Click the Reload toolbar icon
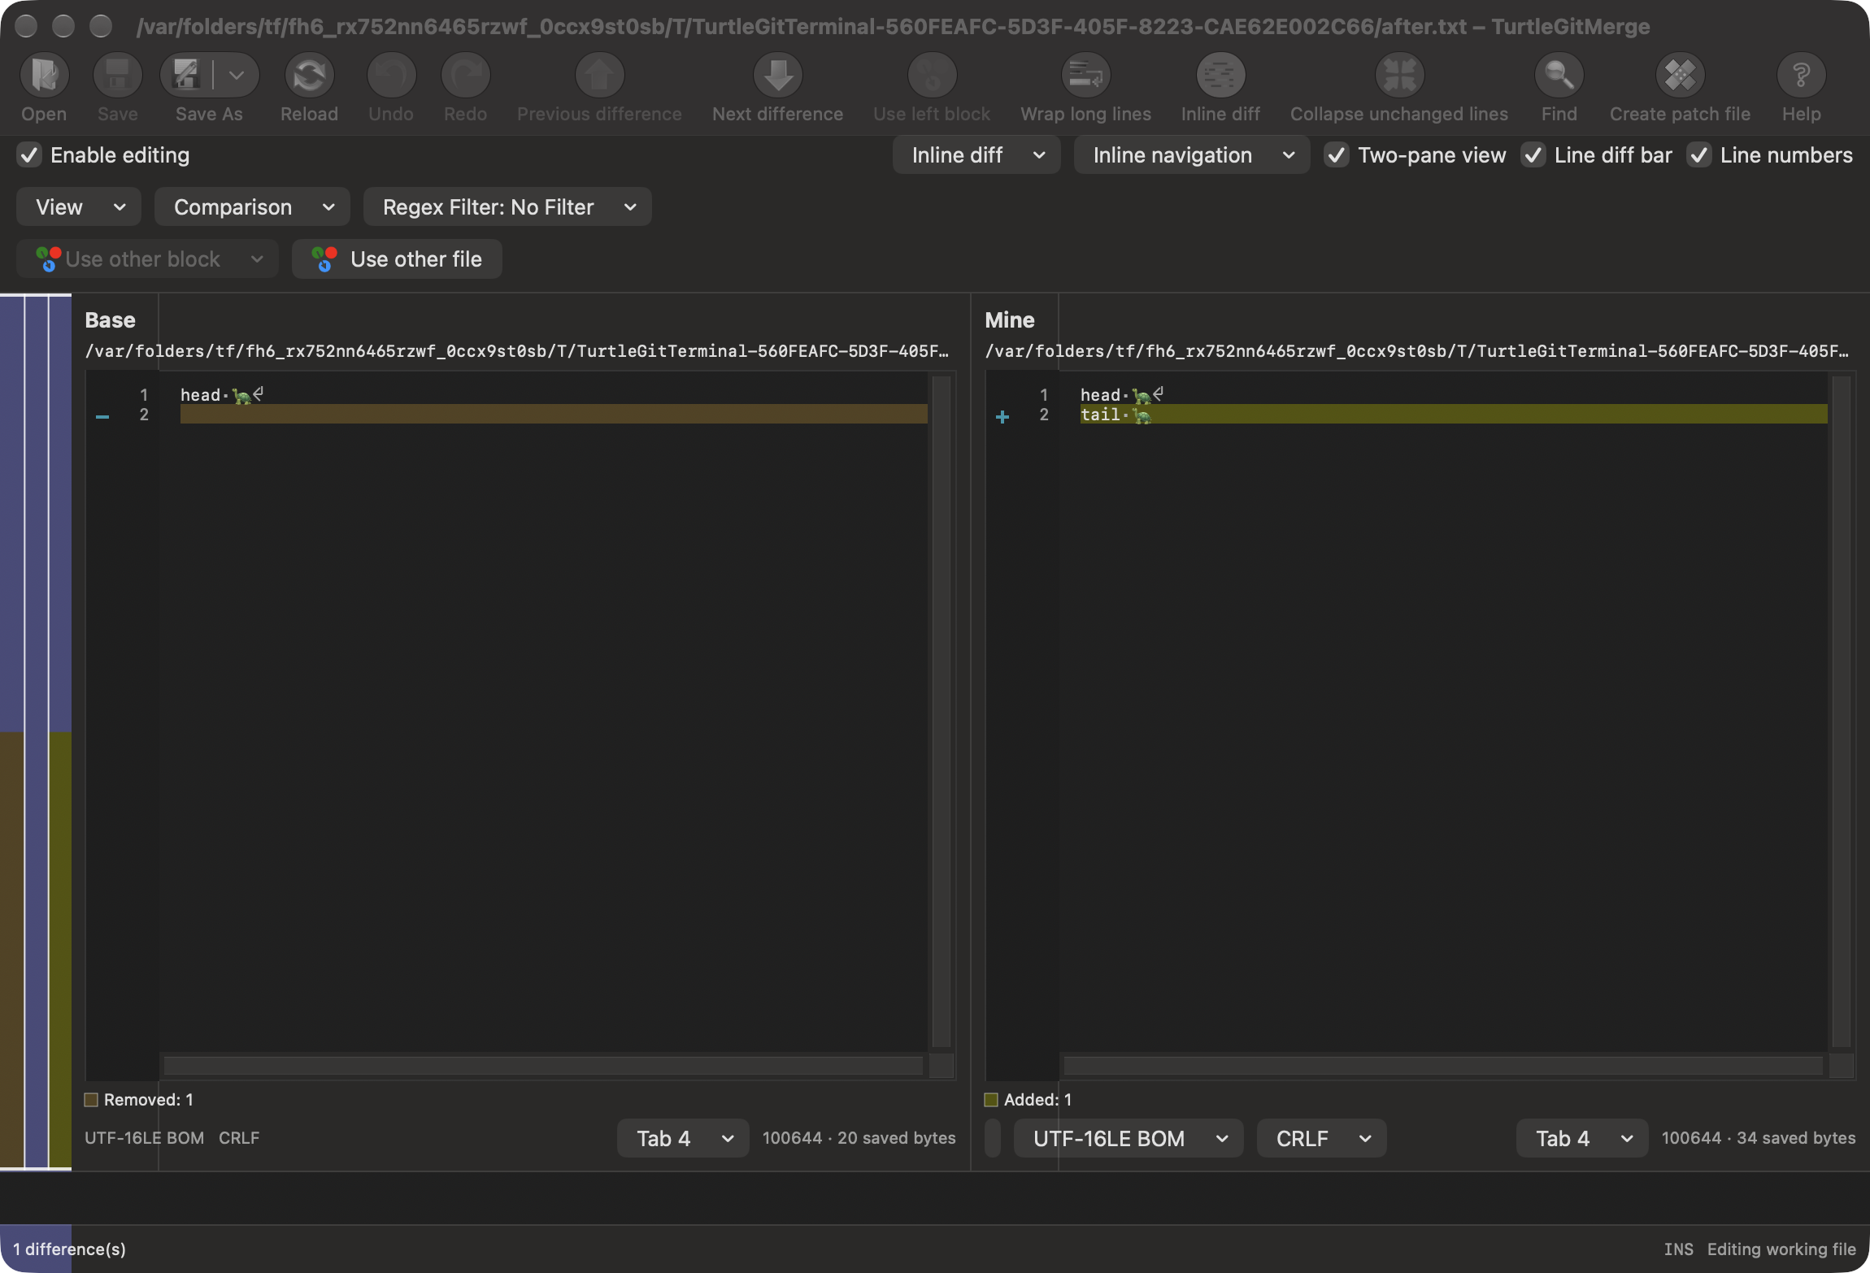Viewport: 1870px width, 1273px height. point(309,76)
